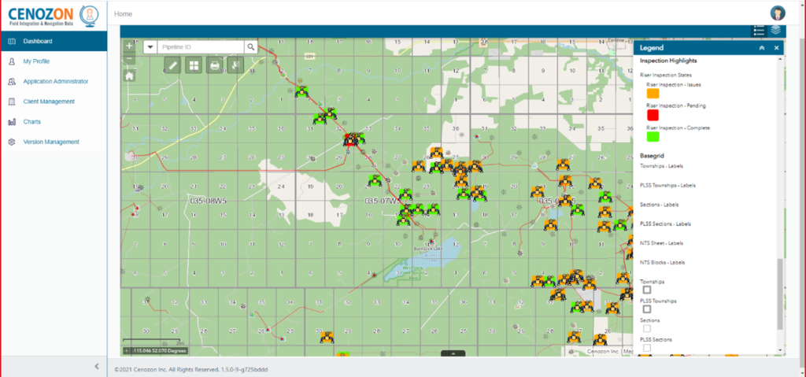Click the Home breadcrumb link

click(x=123, y=14)
